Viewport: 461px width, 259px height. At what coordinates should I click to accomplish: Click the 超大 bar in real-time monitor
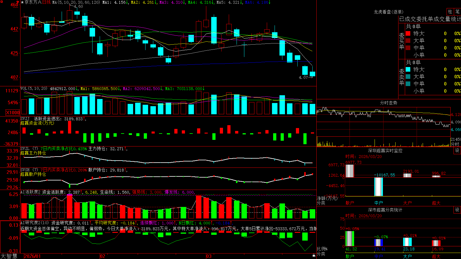pyautogui.click(x=436, y=176)
